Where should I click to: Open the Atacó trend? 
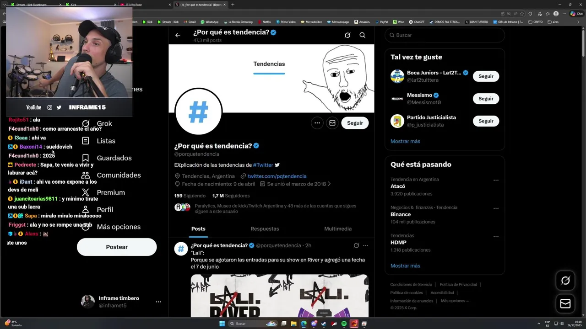(398, 186)
